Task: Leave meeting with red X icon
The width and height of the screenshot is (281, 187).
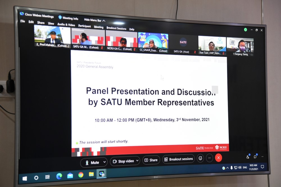Action: click(218, 158)
